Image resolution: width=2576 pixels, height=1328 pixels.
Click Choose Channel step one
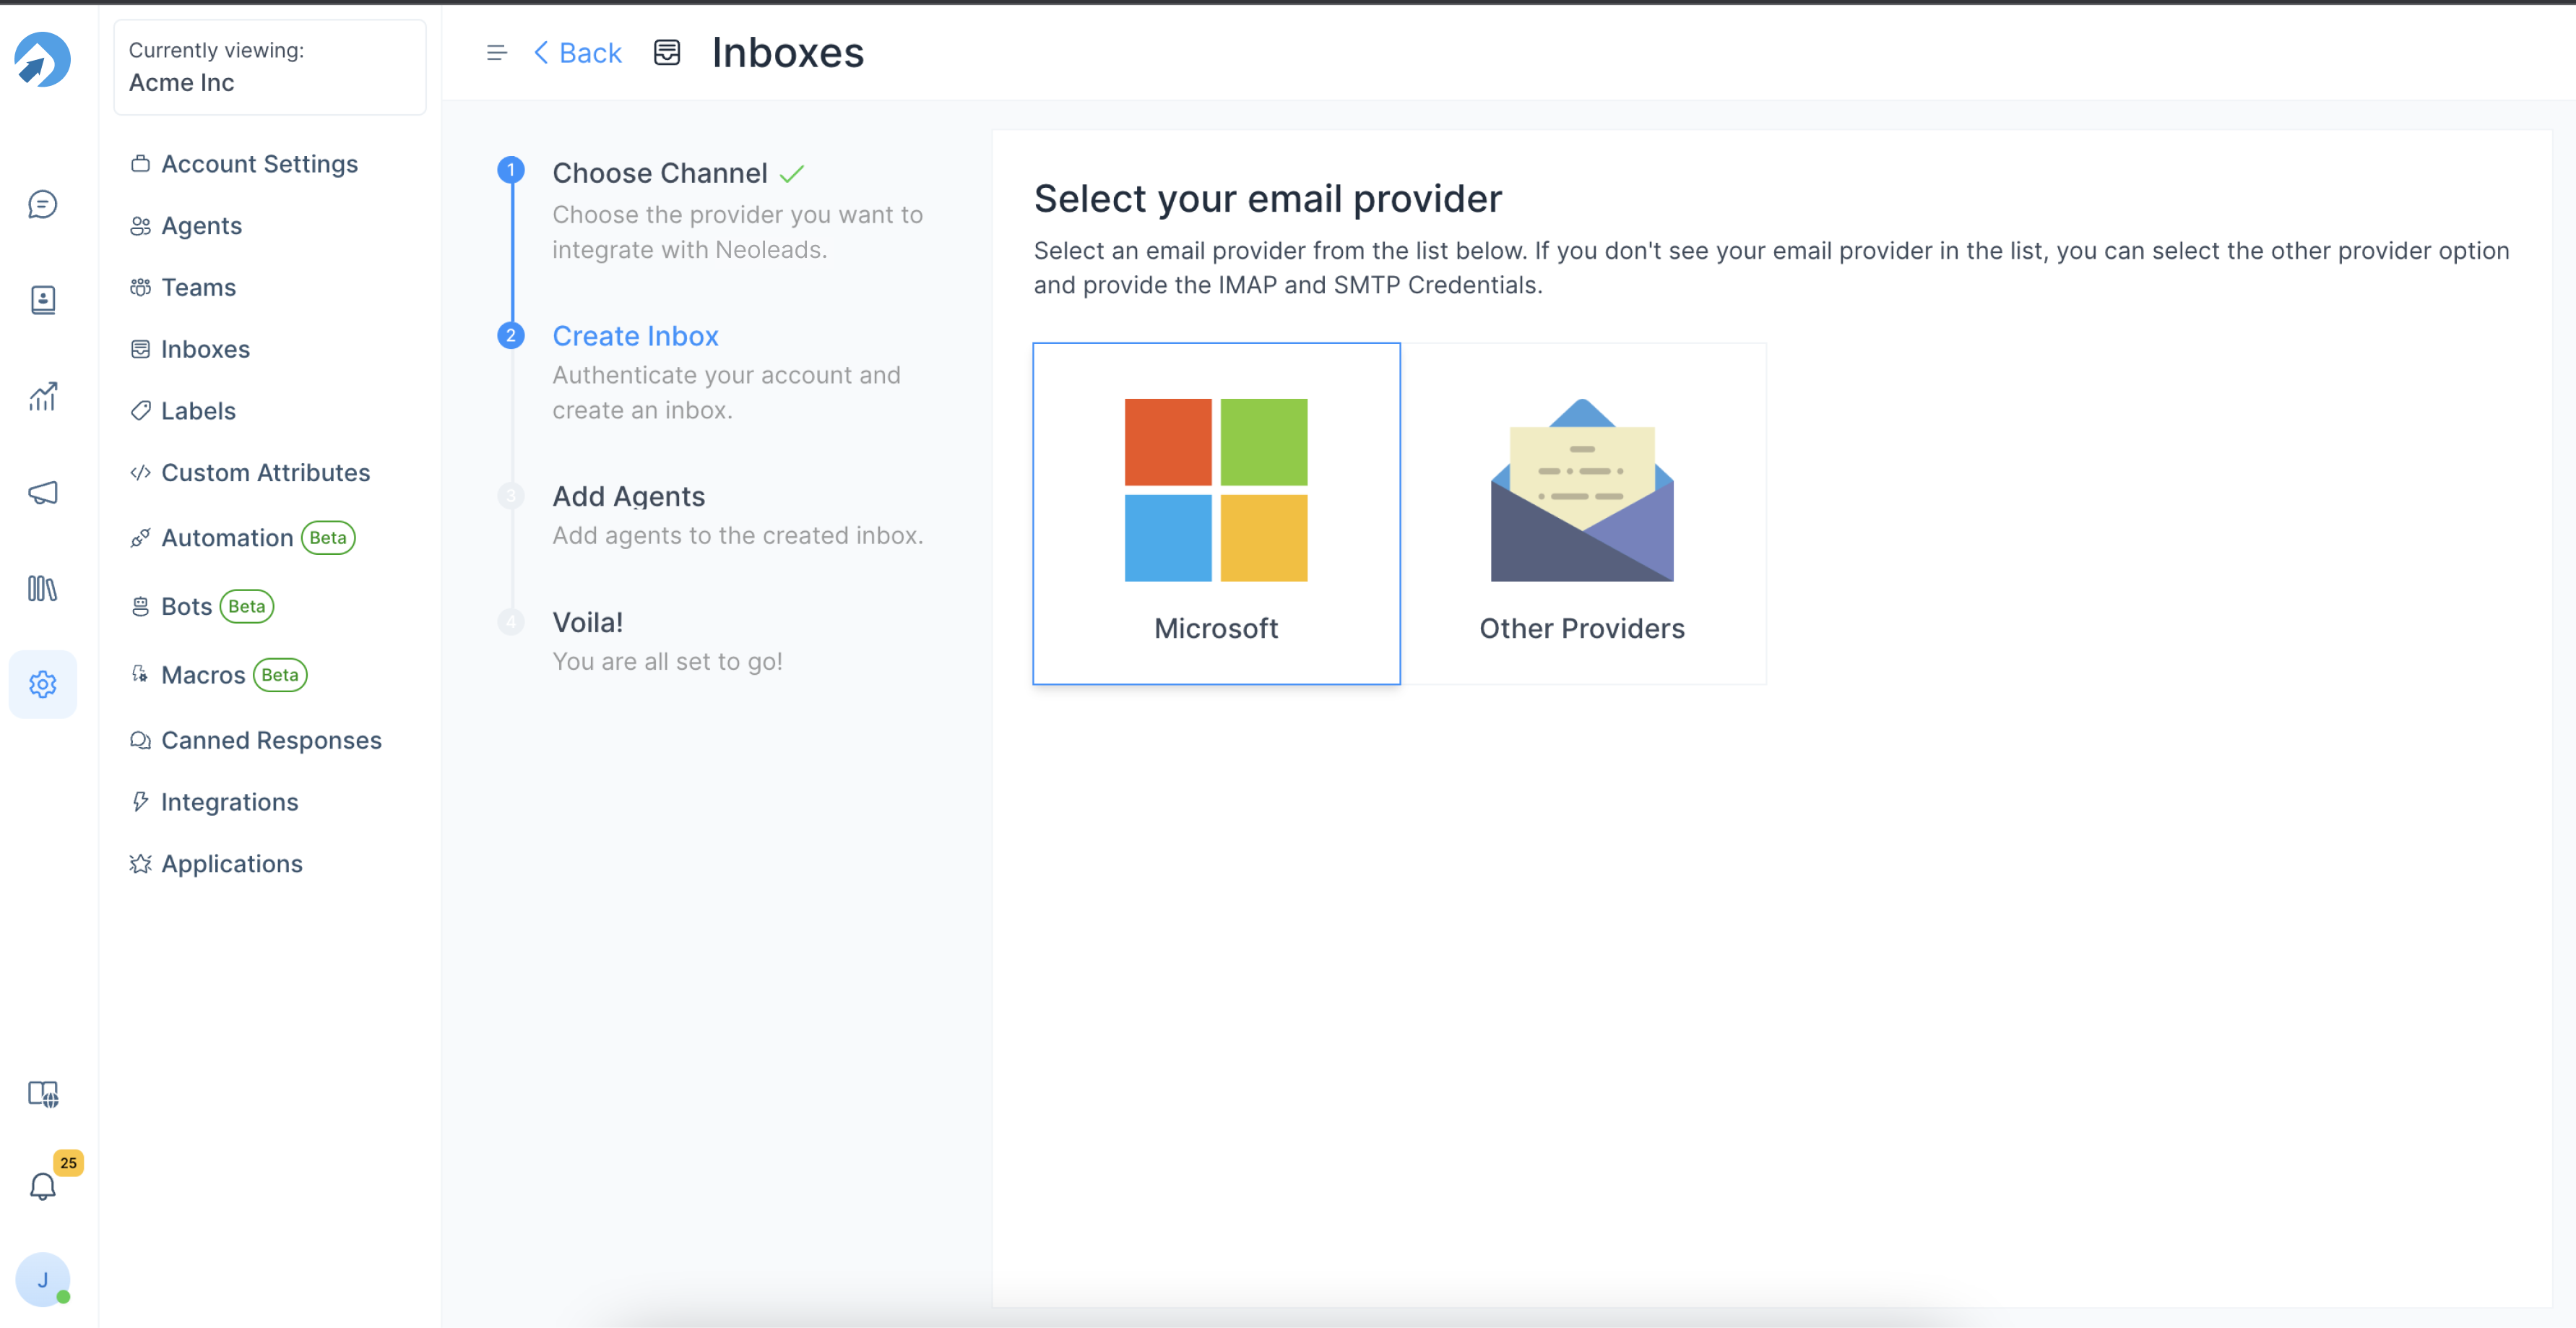pos(659,173)
